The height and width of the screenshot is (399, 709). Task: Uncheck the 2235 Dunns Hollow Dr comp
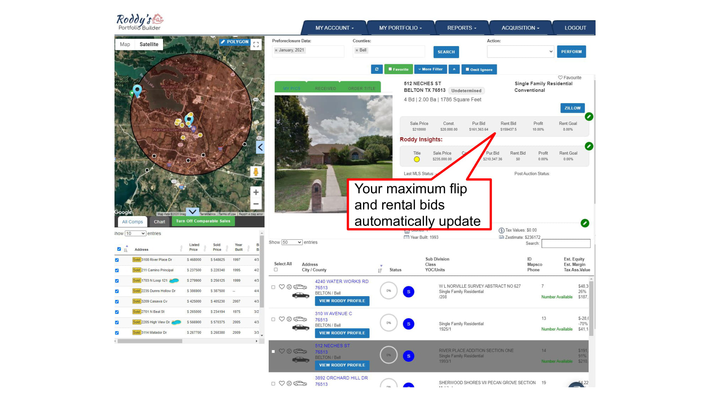[117, 291]
